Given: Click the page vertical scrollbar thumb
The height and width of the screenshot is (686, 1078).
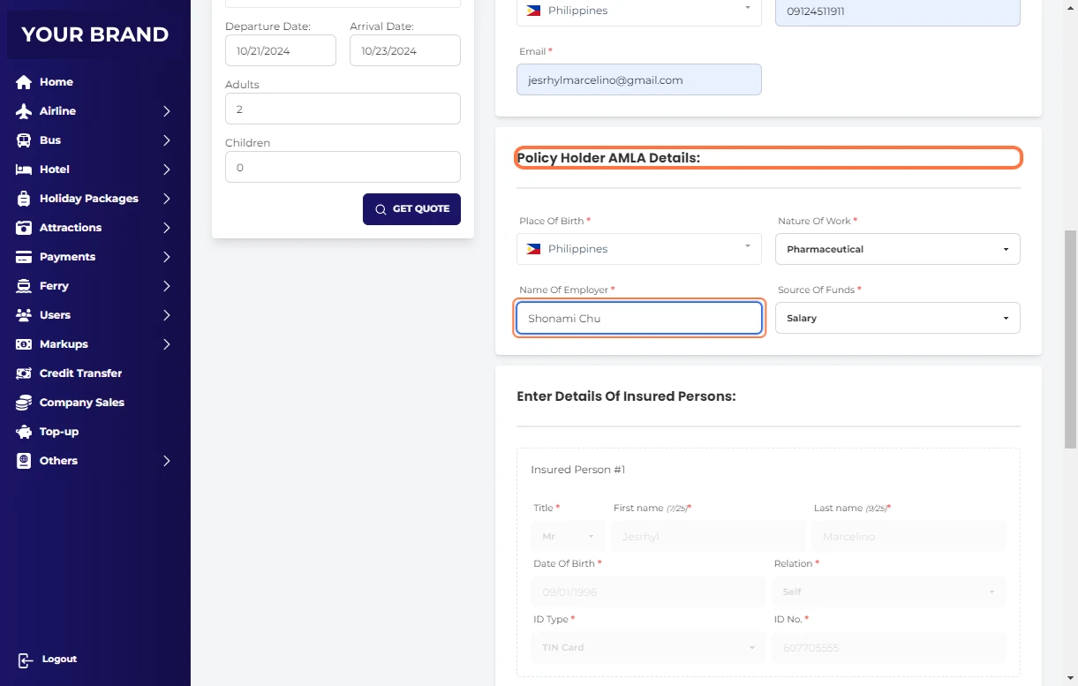Looking at the screenshot, I should point(1070,340).
